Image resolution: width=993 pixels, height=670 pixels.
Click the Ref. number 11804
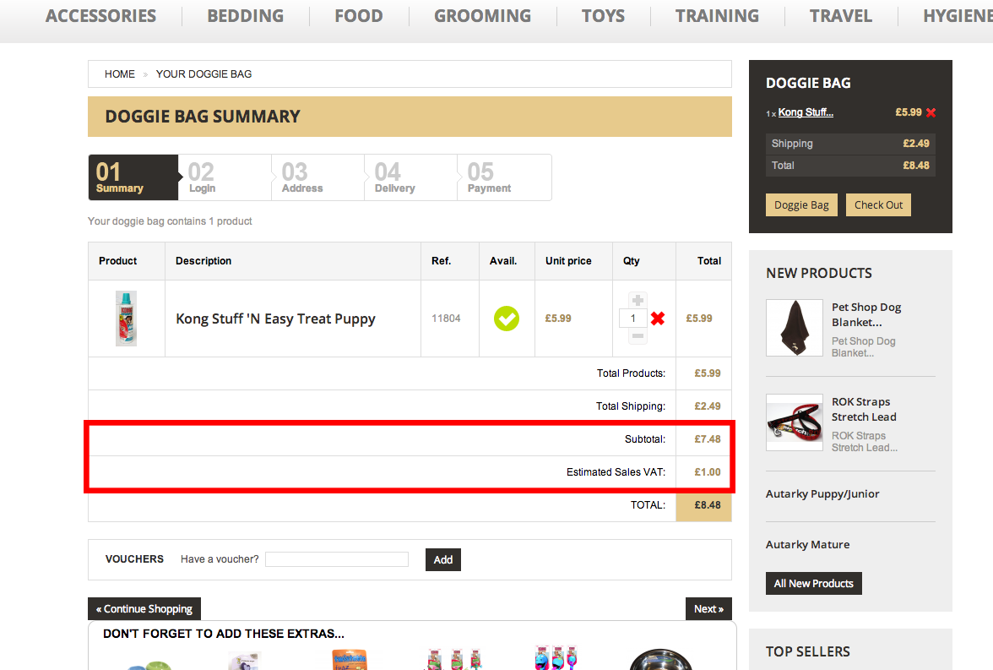tap(446, 319)
